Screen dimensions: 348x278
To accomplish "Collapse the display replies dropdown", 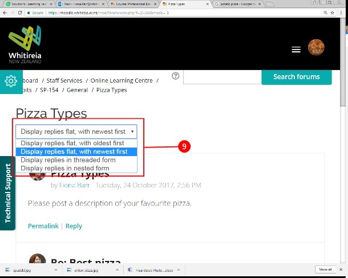I will pos(76,132).
